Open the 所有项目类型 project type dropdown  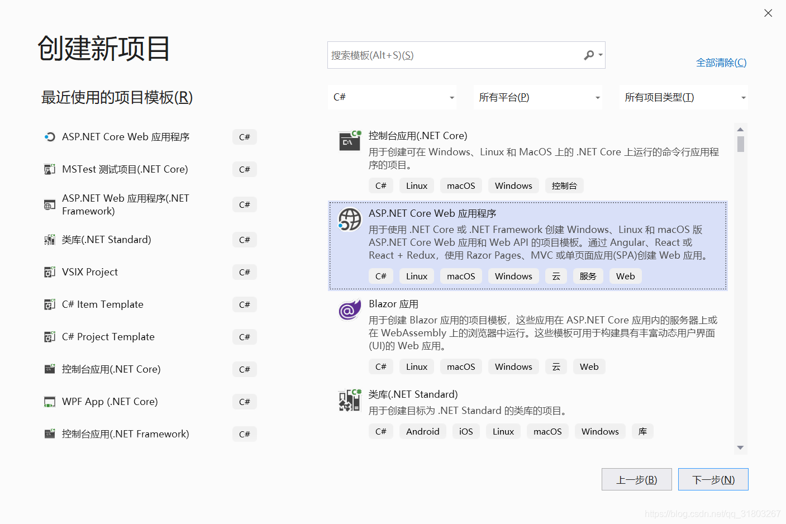(684, 97)
